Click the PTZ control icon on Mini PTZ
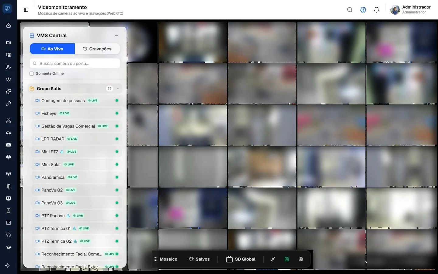This screenshot has width=438, height=274. click(62, 152)
